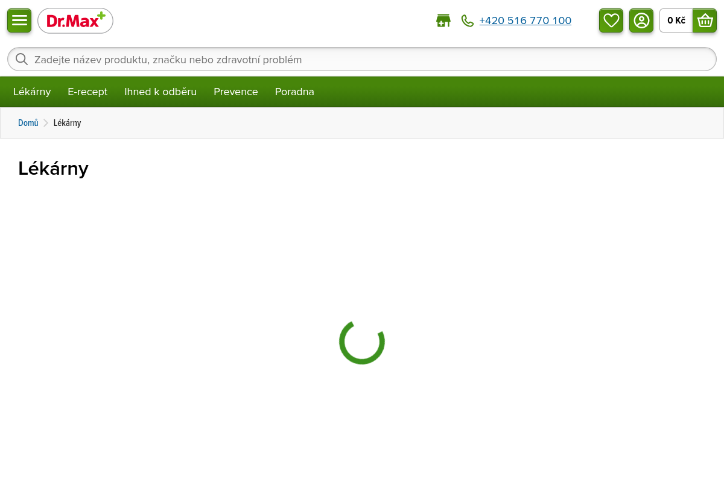Open the Prevence menu item

coord(236,92)
